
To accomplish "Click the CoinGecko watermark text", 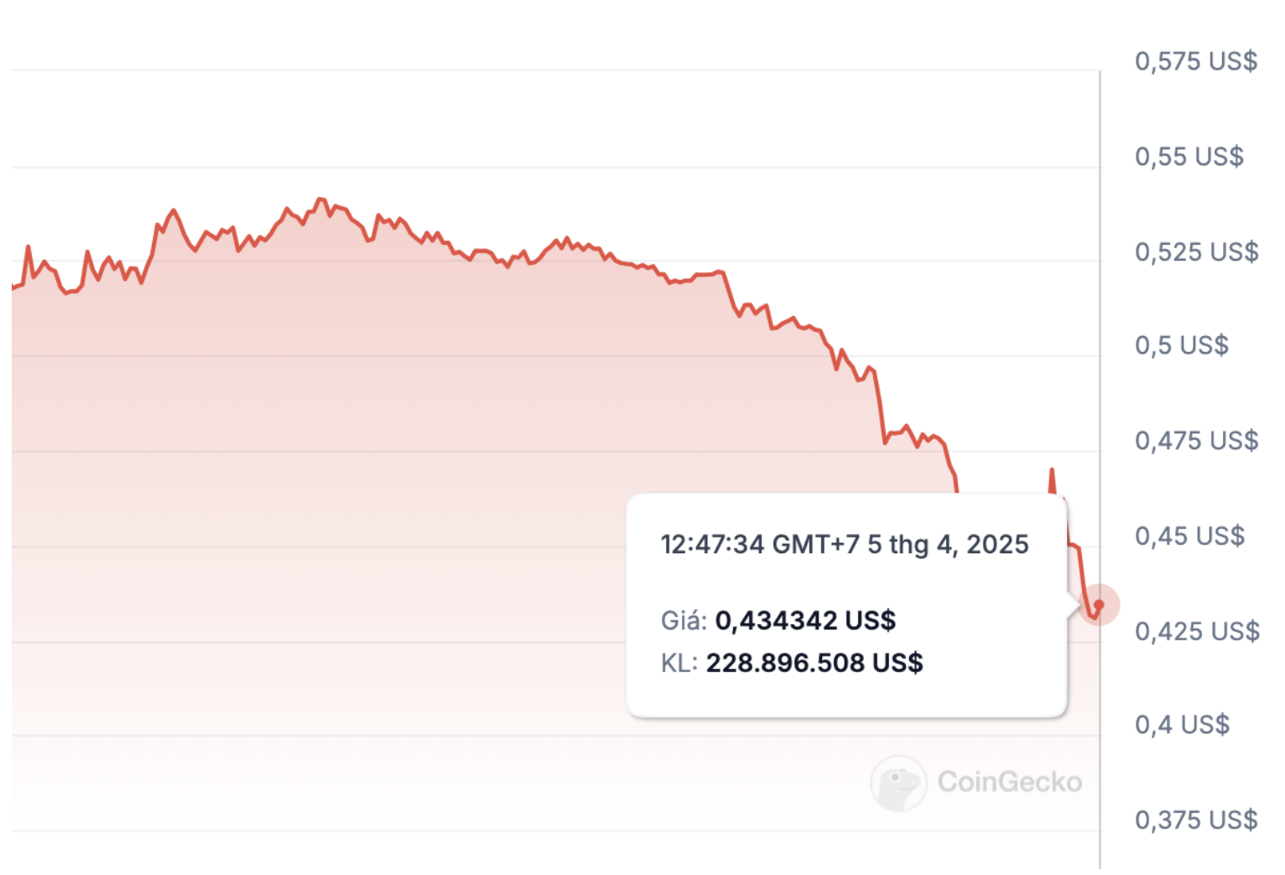I will pyautogui.click(x=1009, y=782).
